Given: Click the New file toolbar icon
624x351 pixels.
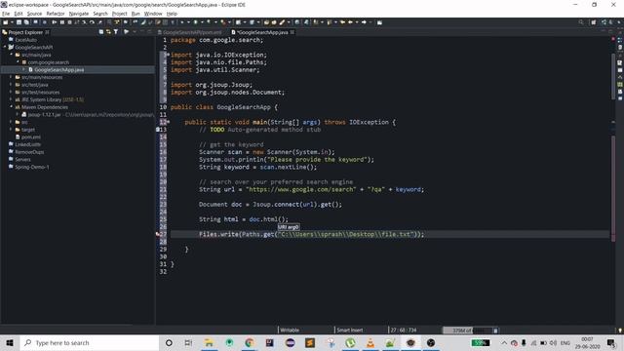Looking at the screenshot, I should 6,22.
